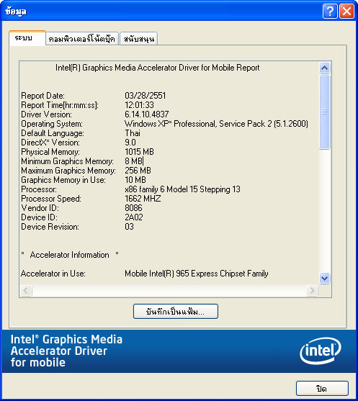Click the Graphics Memory in Use value 10 MB

click(135, 180)
